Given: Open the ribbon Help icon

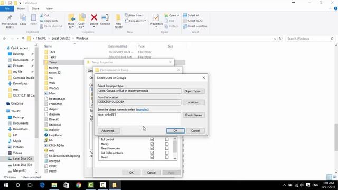Looking at the screenshot, I should (x=336, y=8).
